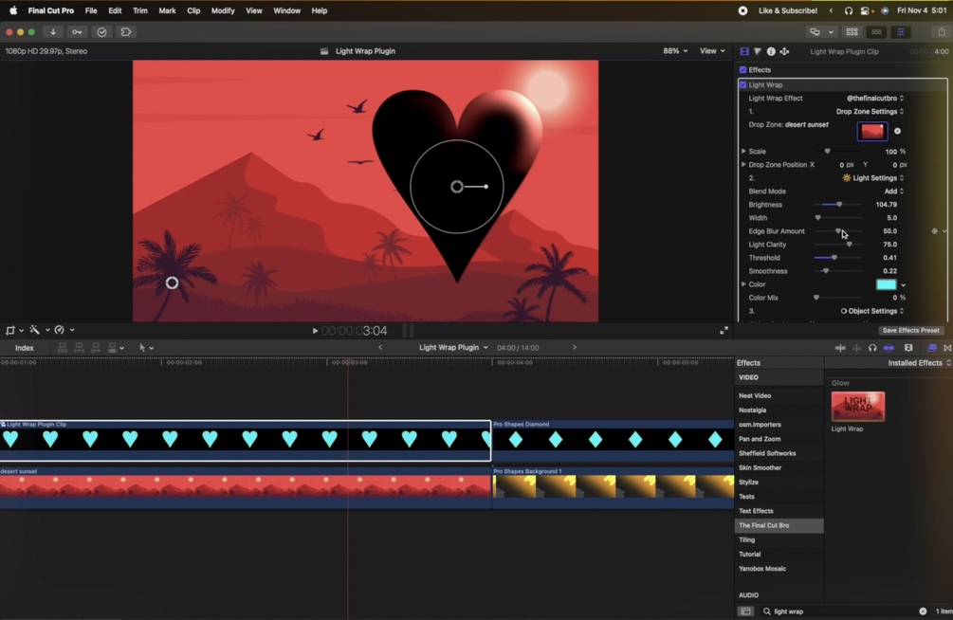
Task: Click the Light Clarity slider handle
Action: point(849,245)
